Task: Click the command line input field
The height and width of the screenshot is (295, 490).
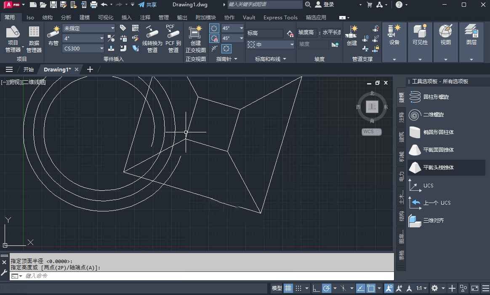Action: click(202, 276)
